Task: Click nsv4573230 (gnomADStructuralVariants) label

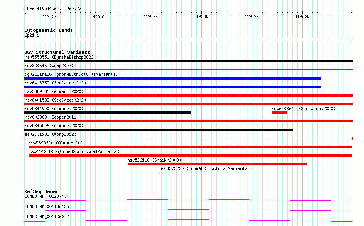Action: coord(204,168)
